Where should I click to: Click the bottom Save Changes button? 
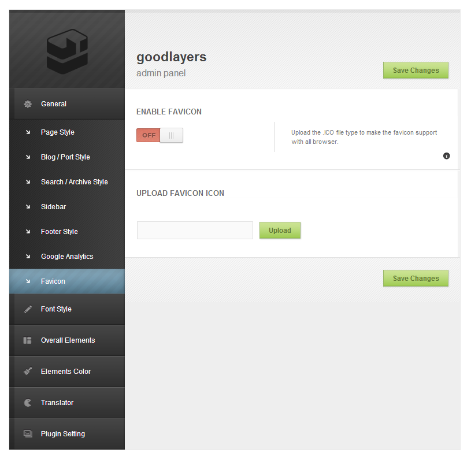point(416,278)
